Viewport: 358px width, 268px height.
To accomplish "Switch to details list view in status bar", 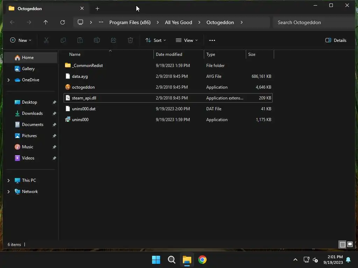I will point(343,245).
